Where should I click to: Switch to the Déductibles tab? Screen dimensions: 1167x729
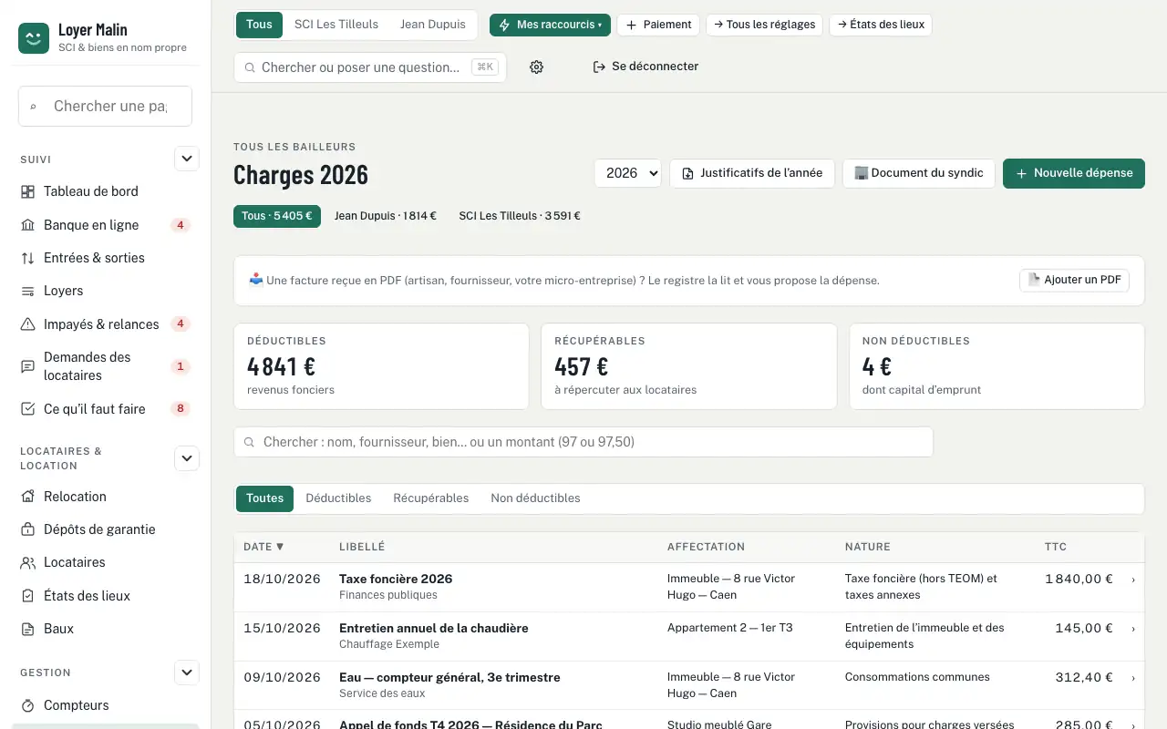338,498
